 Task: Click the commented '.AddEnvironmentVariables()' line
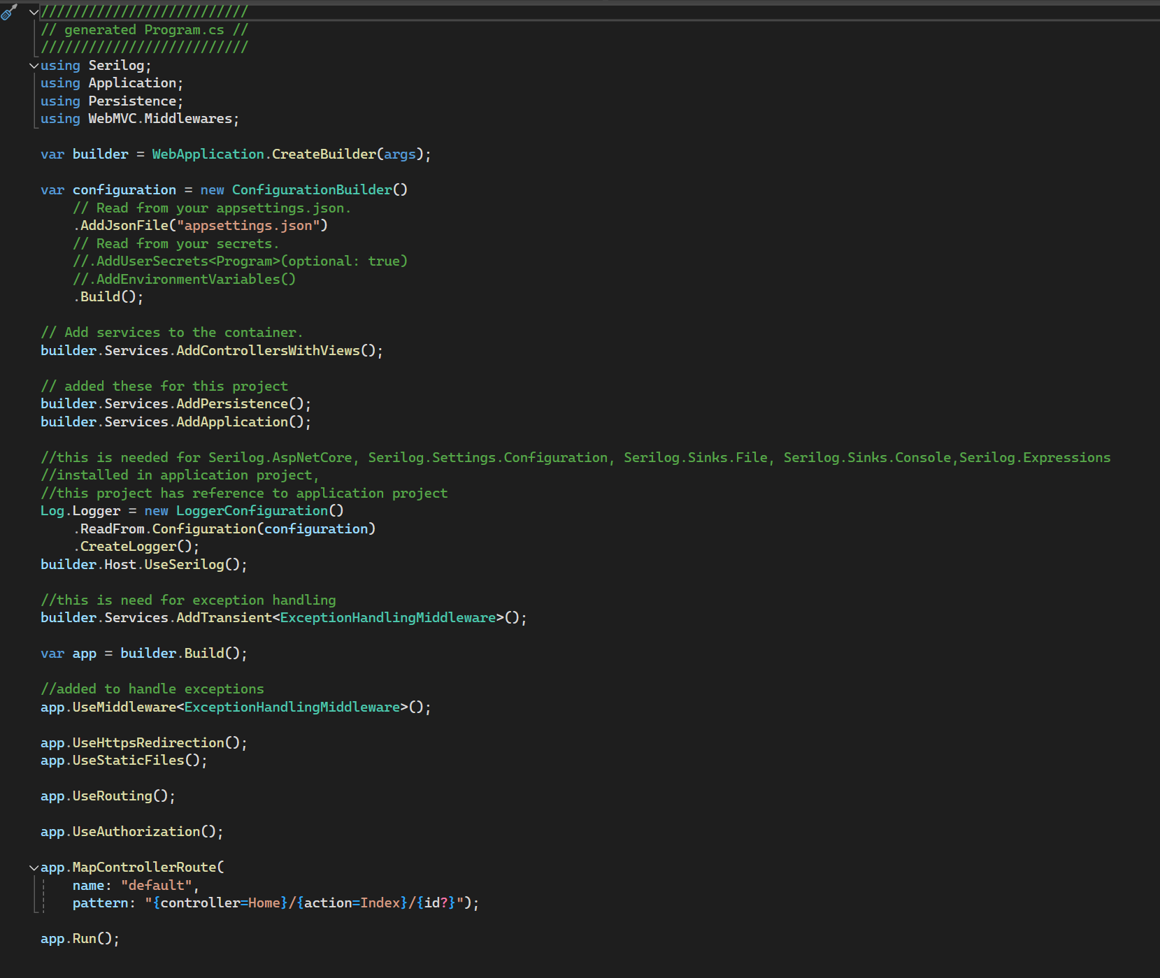pyautogui.click(x=185, y=280)
